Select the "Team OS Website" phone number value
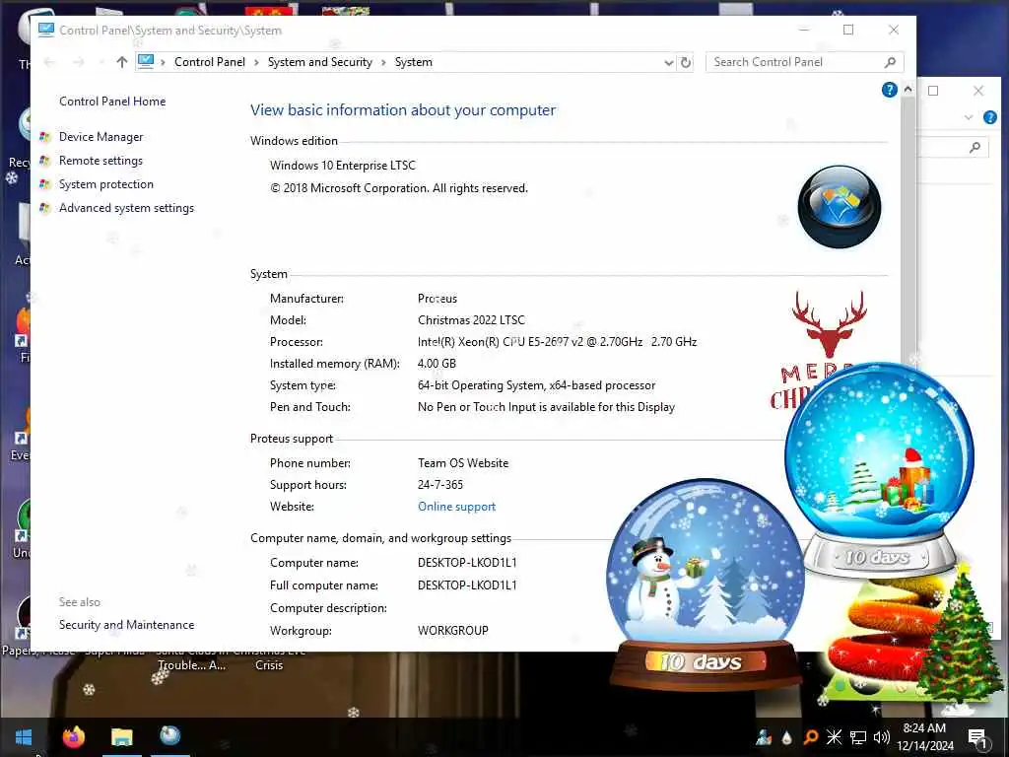 tap(463, 463)
